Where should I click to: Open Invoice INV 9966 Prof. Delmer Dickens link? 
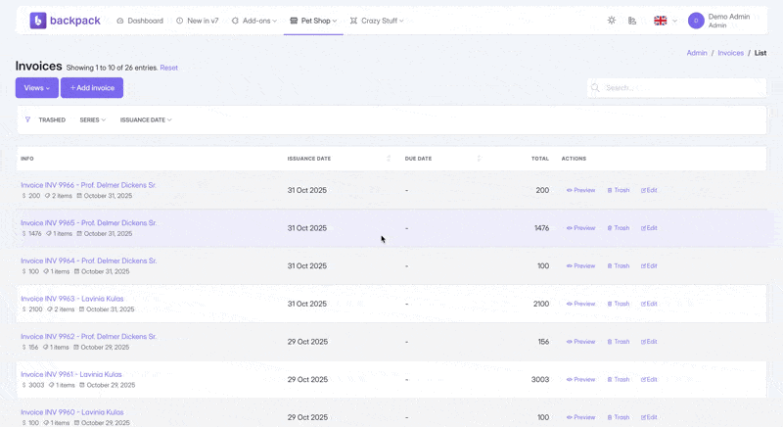tap(88, 185)
